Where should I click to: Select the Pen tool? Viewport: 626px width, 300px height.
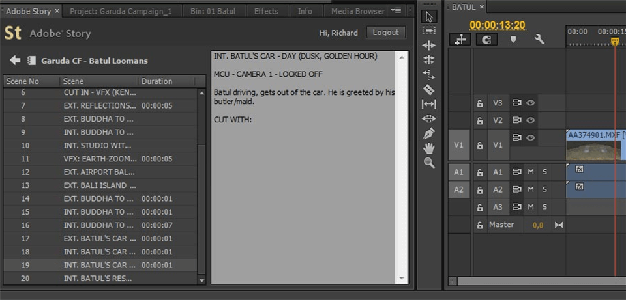(429, 133)
